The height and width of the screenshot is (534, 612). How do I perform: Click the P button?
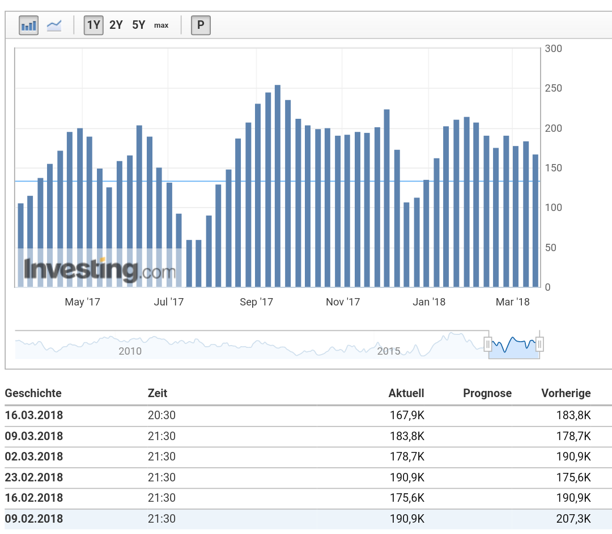click(201, 25)
